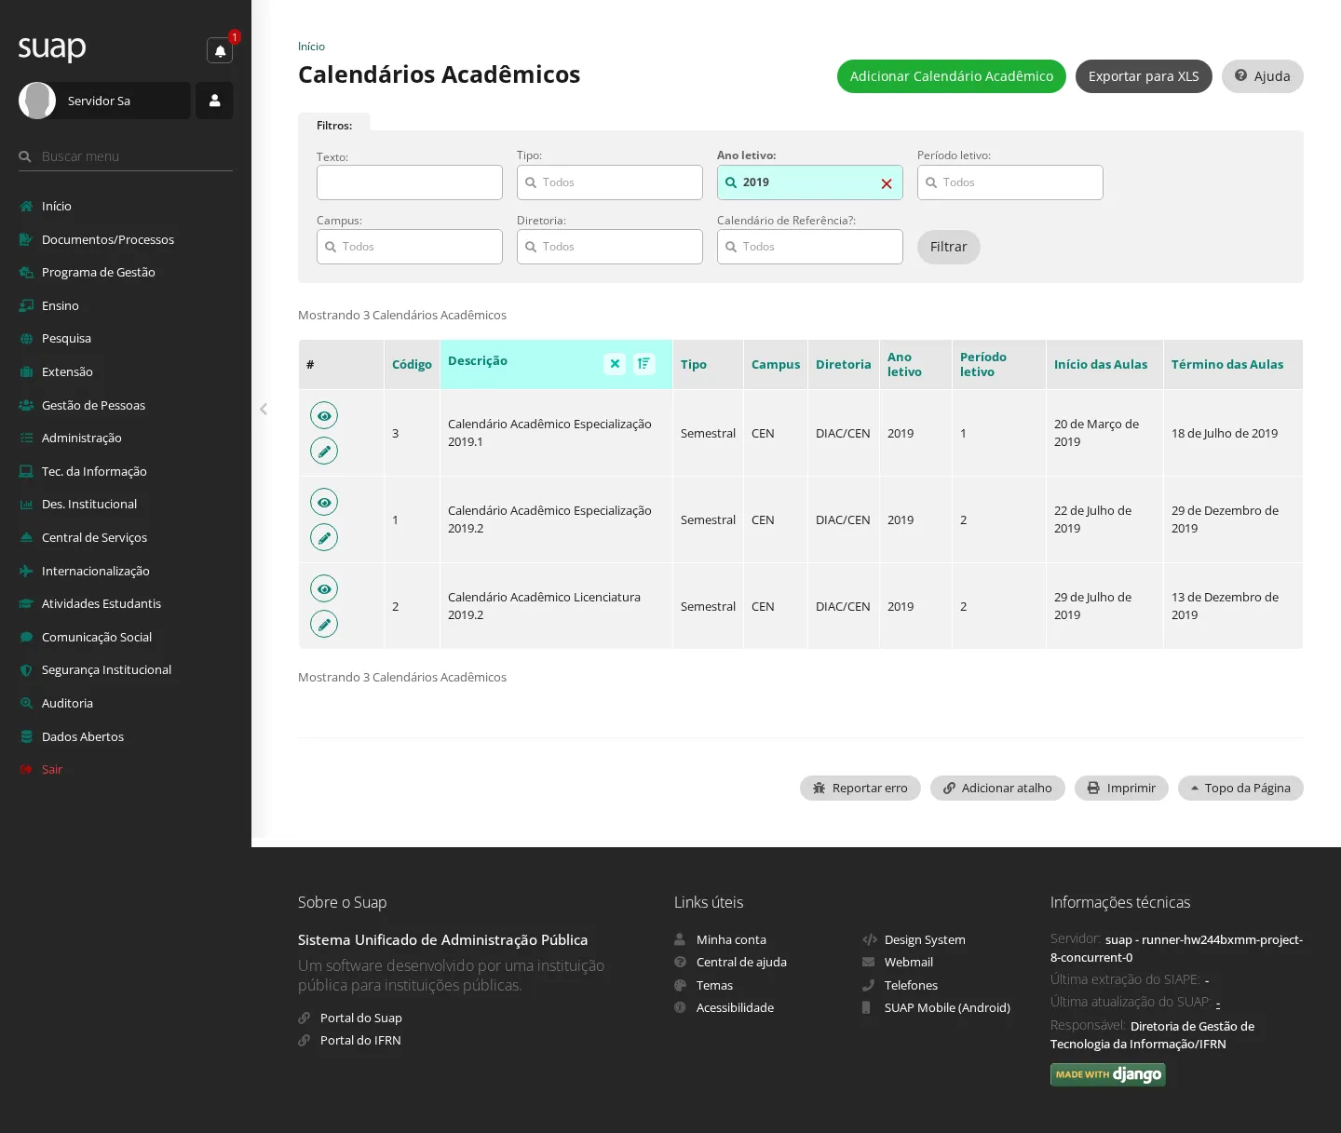Apply filters with the Filtrar button
Viewport: 1341px width, 1133px height.
point(949,247)
